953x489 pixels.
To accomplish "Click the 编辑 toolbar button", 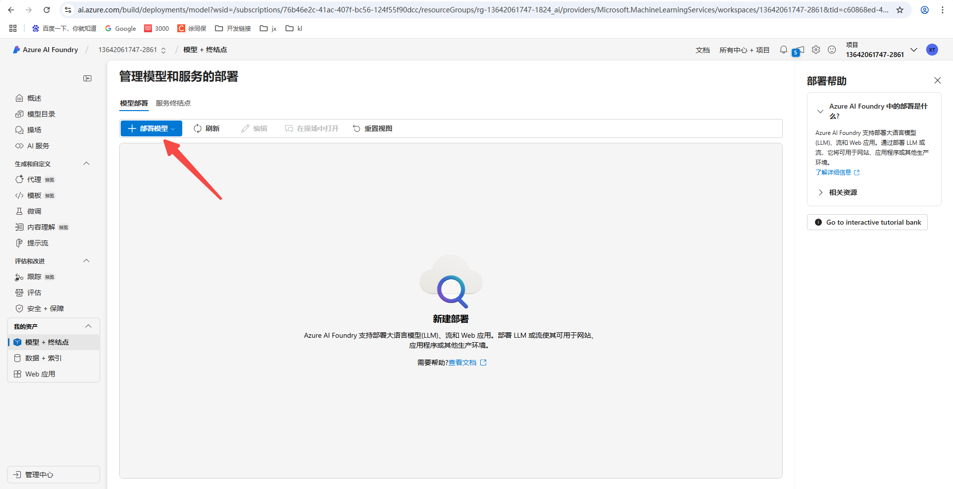I will [x=254, y=128].
